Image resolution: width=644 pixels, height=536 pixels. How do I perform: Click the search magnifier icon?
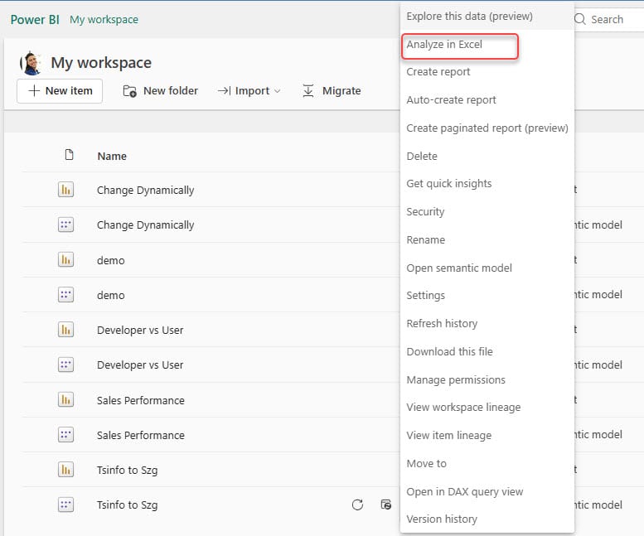(x=580, y=19)
